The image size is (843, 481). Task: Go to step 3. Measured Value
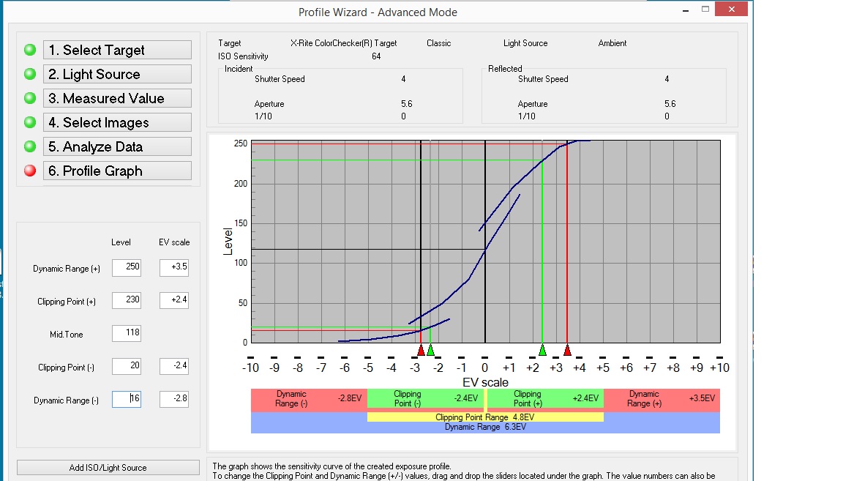click(x=117, y=98)
